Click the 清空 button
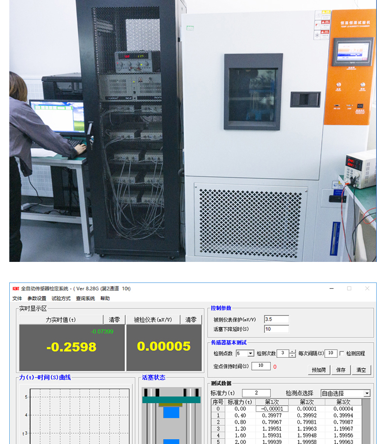 (361, 370)
